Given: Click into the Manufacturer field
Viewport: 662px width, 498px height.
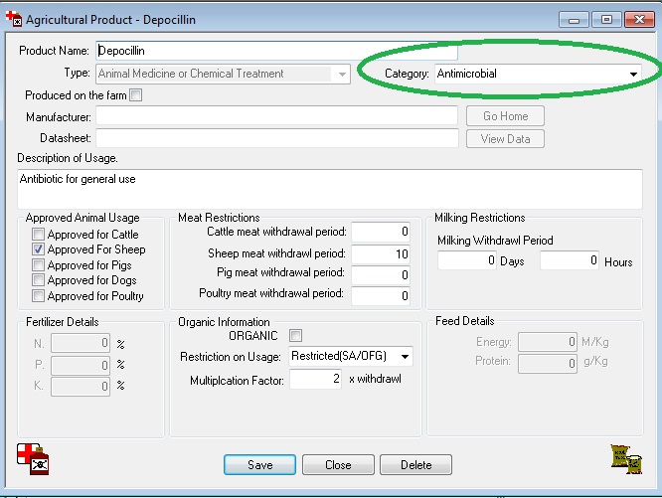Looking at the screenshot, I should (x=276, y=116).
